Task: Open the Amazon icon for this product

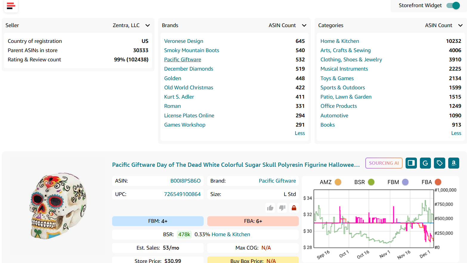Action: [x=454, y=163]
